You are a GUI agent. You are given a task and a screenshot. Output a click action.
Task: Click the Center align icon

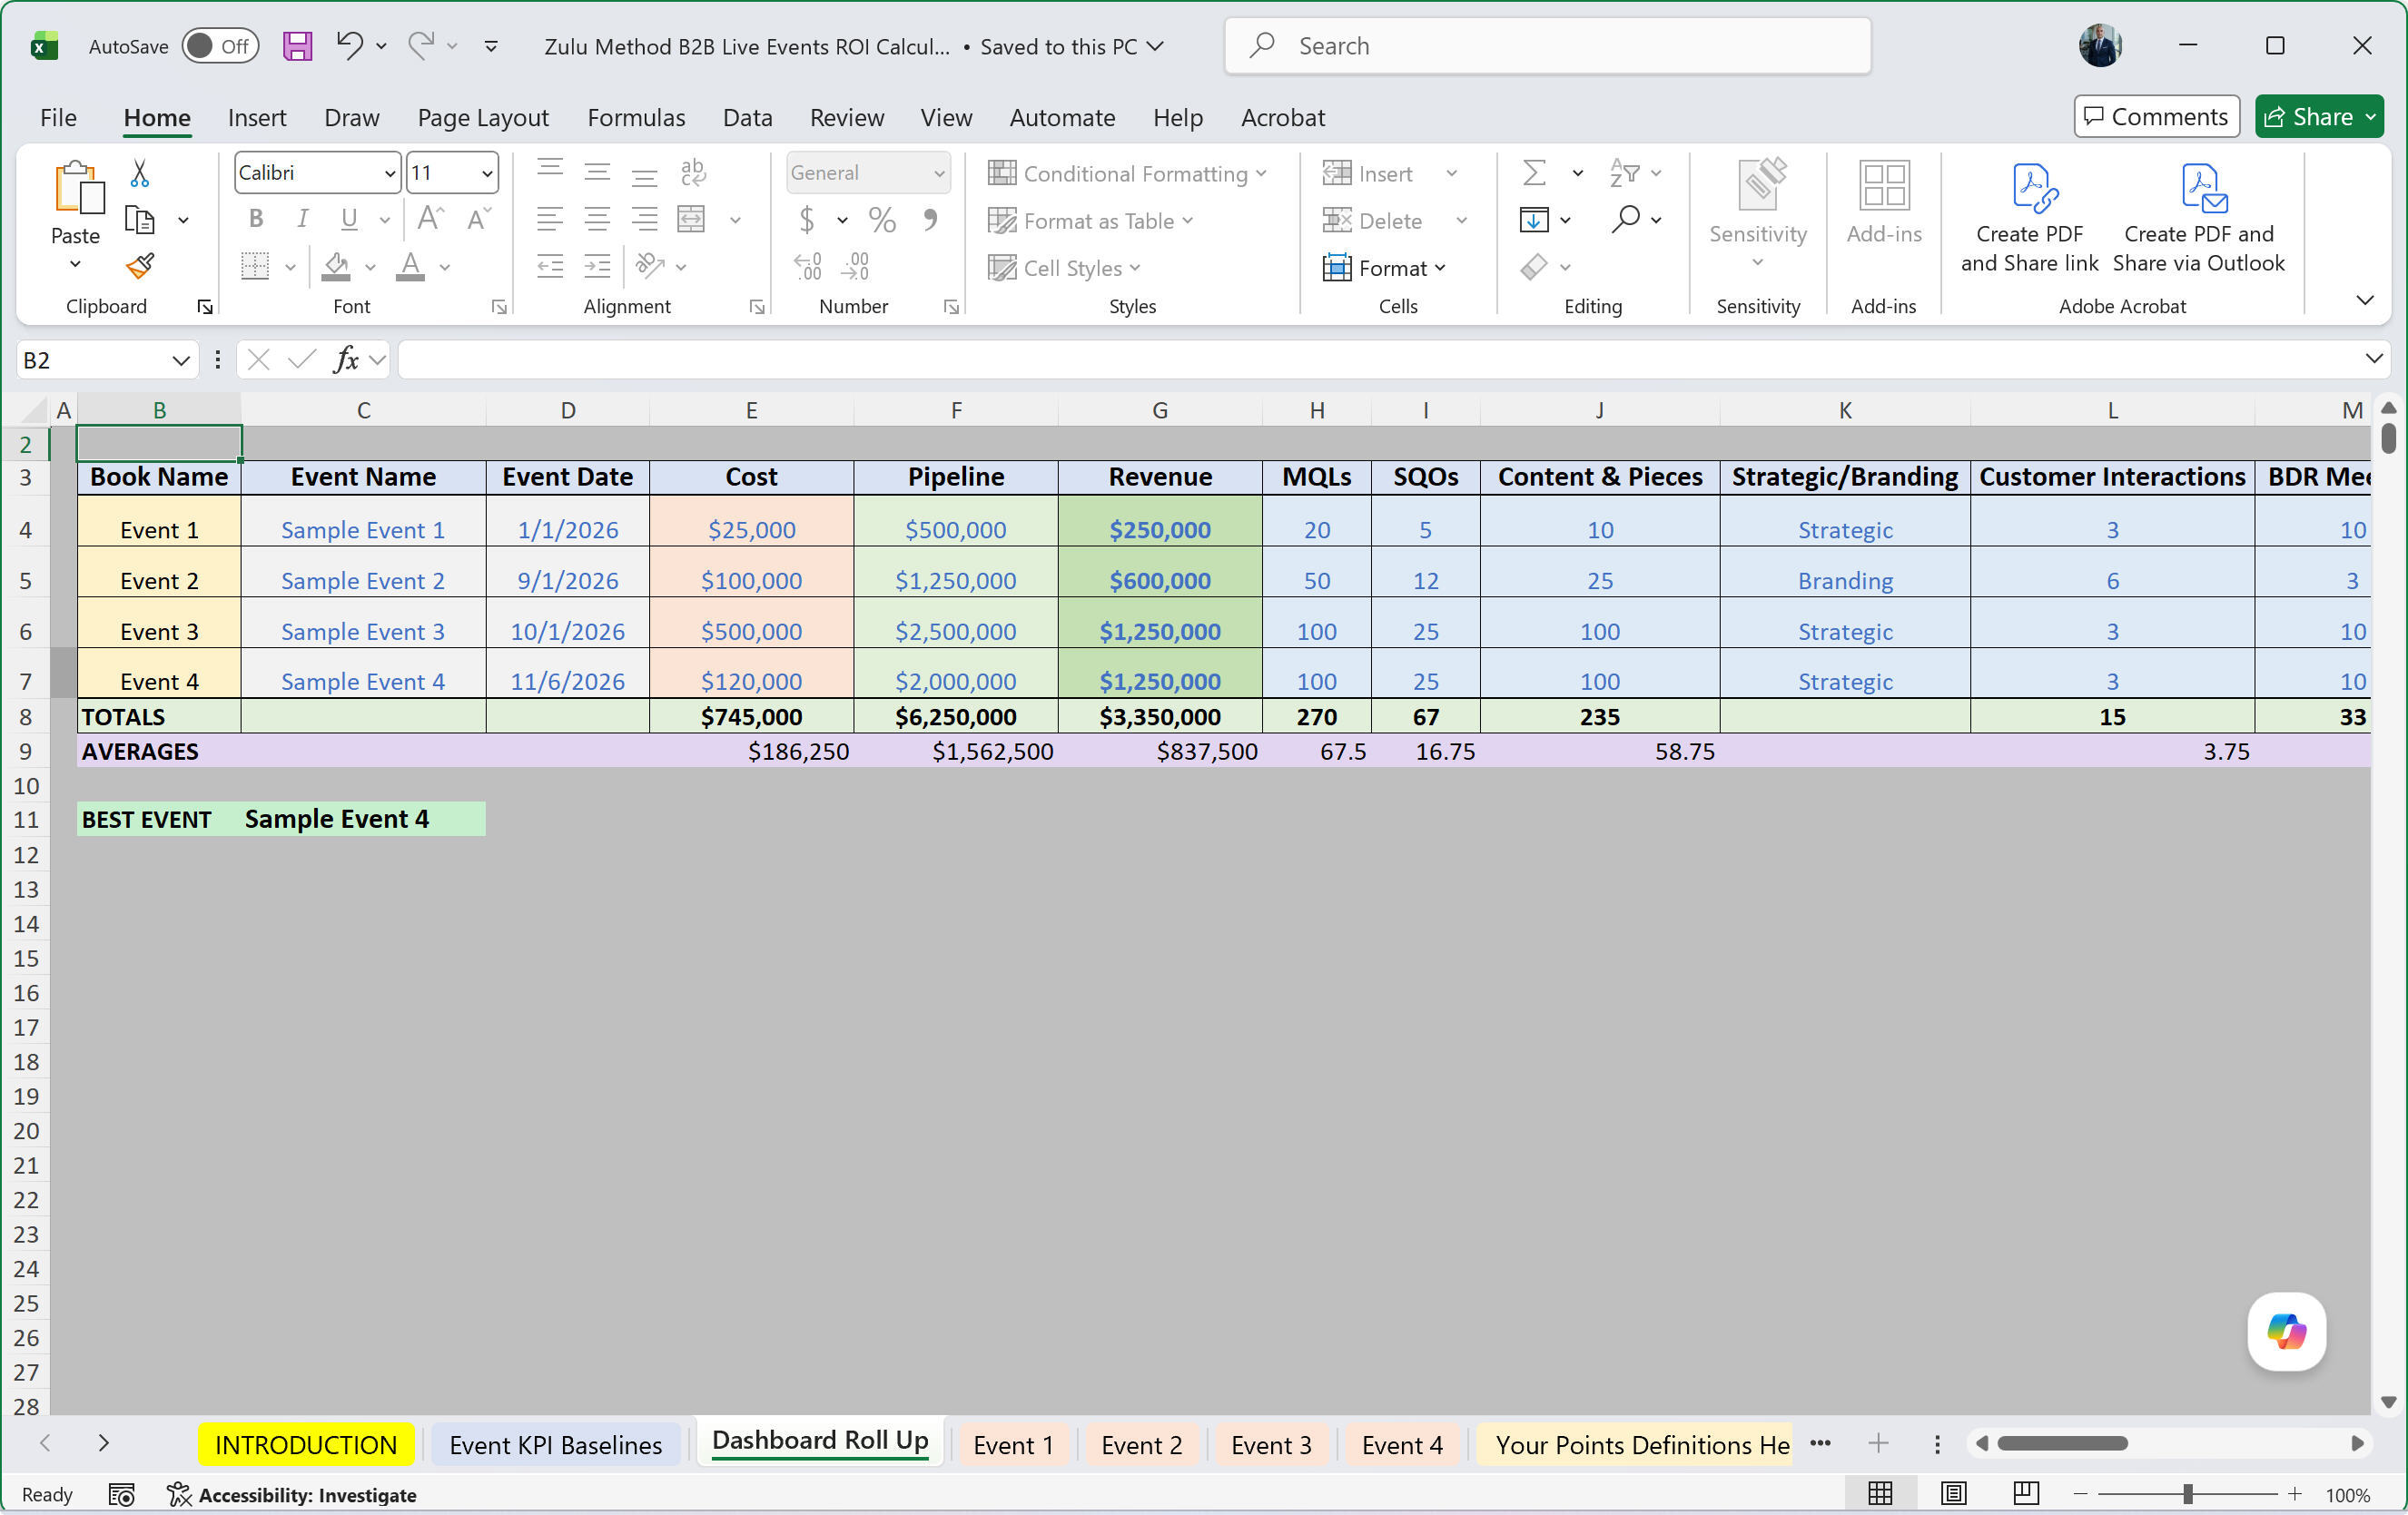click(x=597, y=218)
